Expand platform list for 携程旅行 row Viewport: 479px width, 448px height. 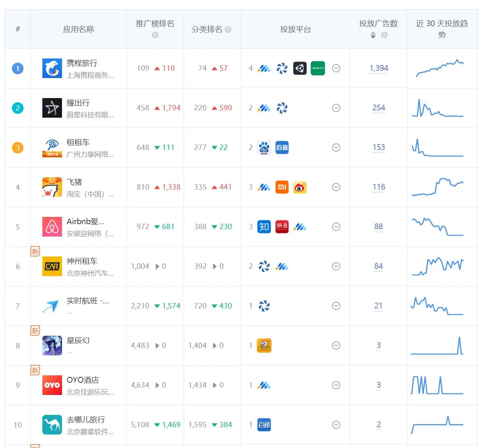click(x=336, y=68)
